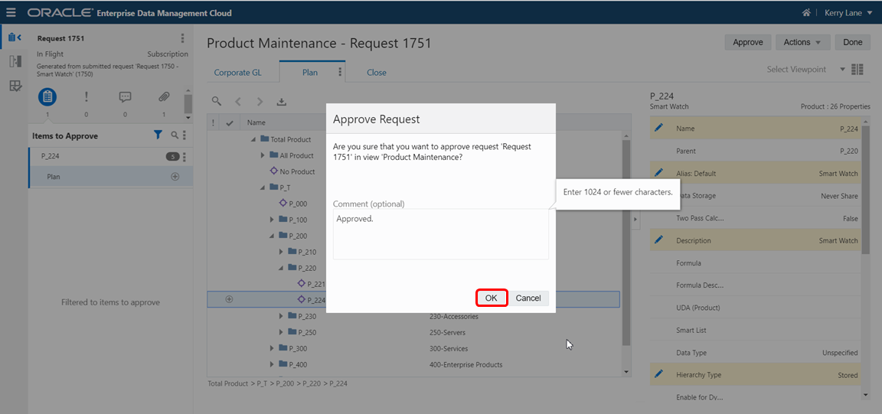
Task: Toggle Items to Approve filter icon
Action: 158,135
